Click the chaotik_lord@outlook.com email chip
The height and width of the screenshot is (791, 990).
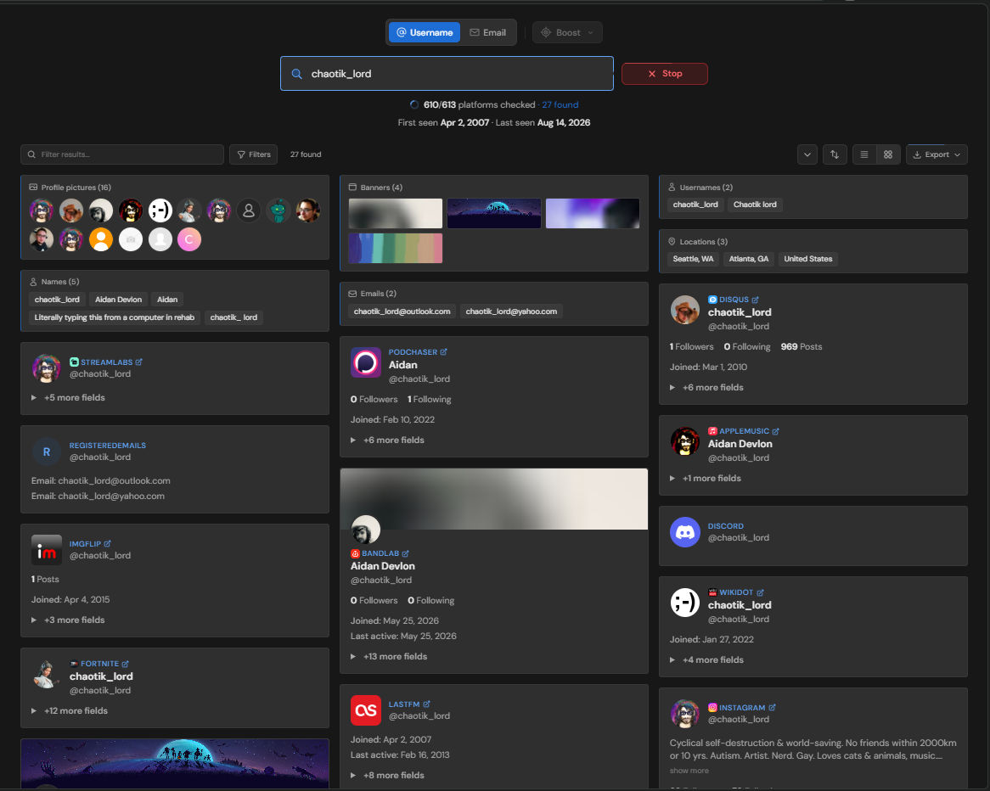click(x=402, y=311)
